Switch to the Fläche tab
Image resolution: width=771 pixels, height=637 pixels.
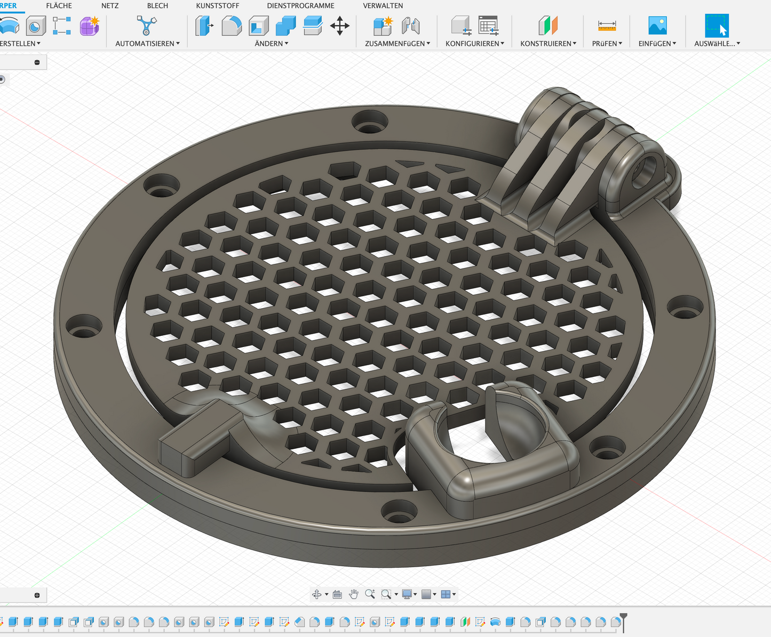pos(59,6)
